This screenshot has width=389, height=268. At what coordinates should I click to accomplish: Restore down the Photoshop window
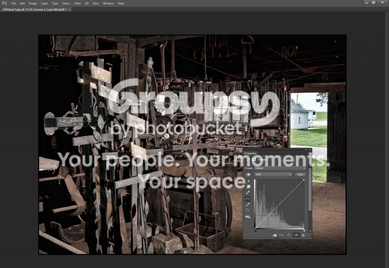click(x=373, y=3)
